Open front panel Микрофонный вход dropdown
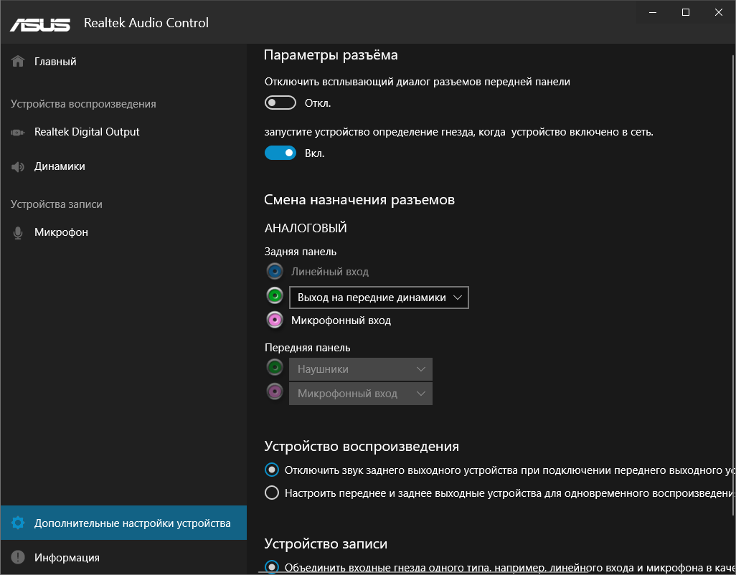 click(x=361, y=394)
